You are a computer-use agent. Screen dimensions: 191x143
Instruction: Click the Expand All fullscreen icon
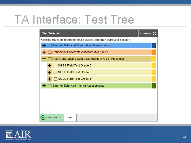pos(154,33)
